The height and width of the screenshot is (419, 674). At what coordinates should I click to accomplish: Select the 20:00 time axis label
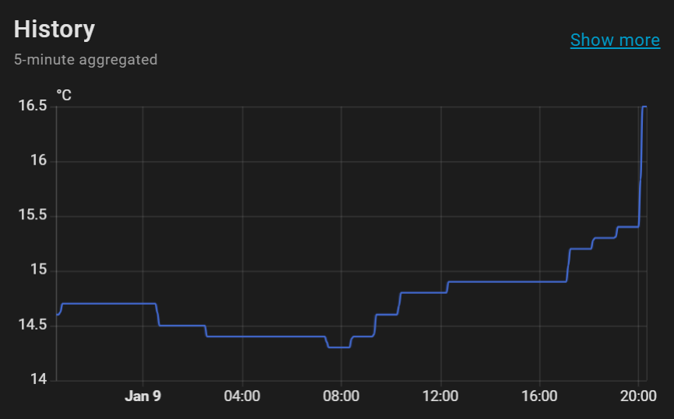(x=638, y=396)
